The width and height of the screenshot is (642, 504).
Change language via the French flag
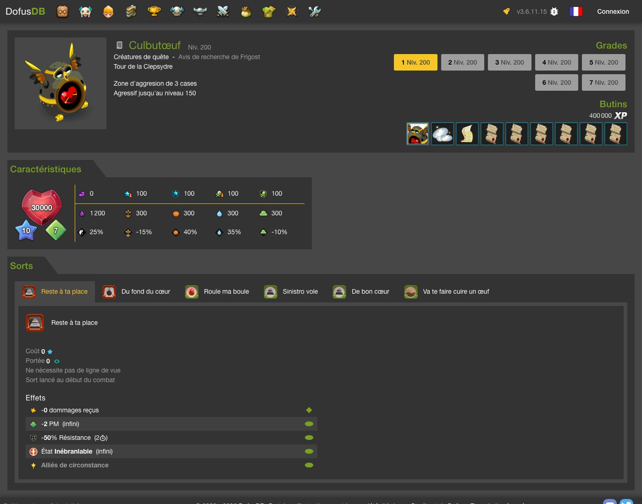point(576,11)
